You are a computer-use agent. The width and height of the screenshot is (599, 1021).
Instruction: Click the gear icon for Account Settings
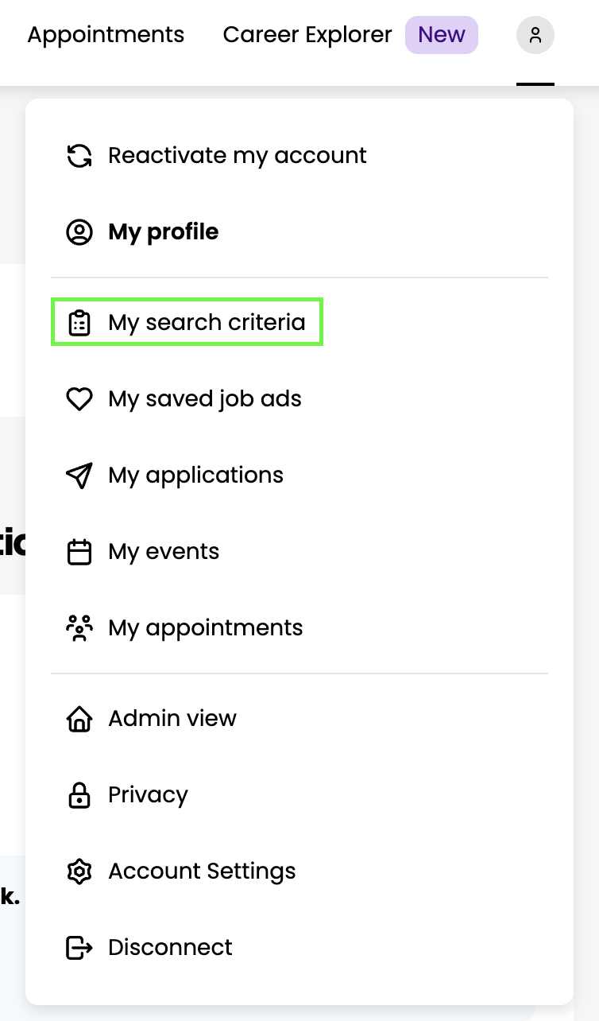click(79, 871)
